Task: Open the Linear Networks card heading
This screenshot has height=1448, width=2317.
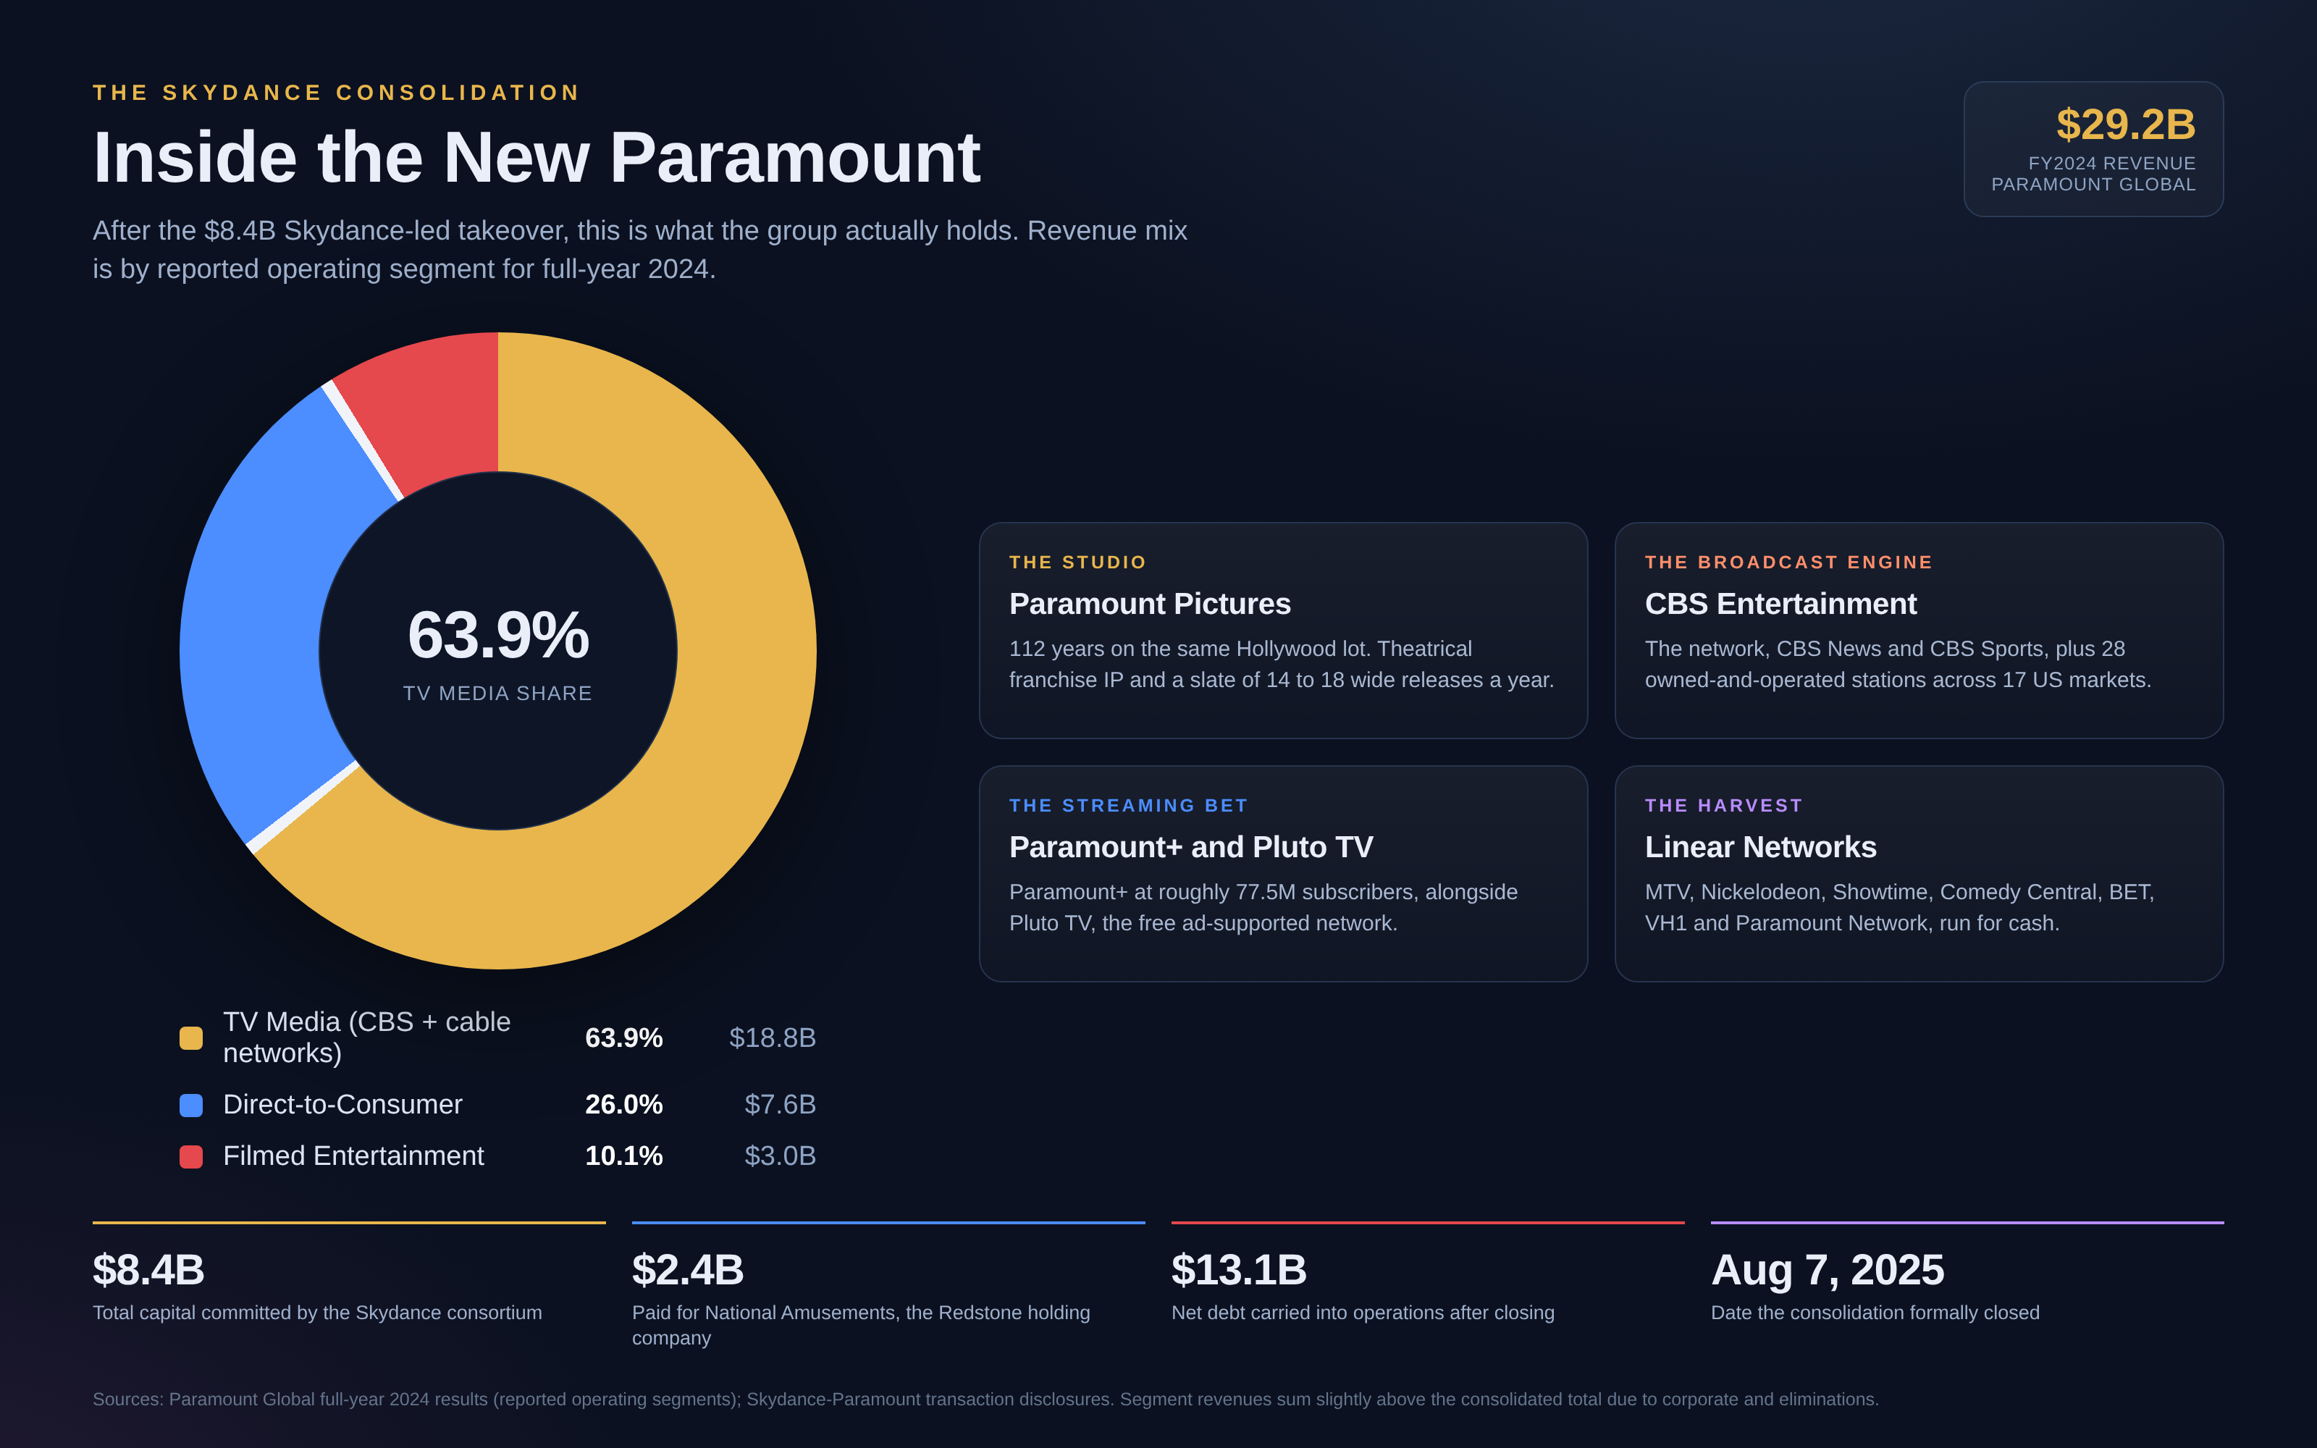Action: pos(1761,848)
